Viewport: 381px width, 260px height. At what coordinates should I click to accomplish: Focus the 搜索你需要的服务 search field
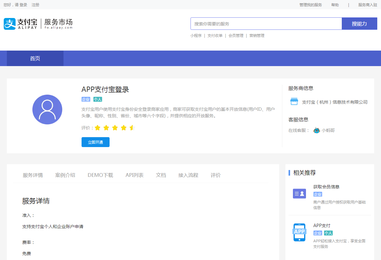coord(266,24)
